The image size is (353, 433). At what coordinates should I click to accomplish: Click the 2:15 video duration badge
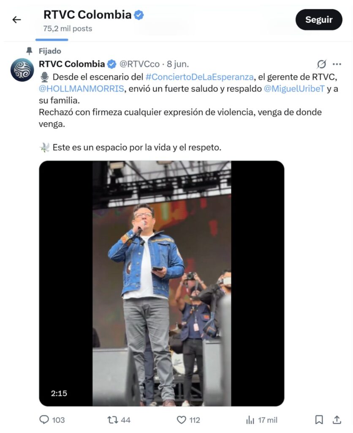pos(59,393)
